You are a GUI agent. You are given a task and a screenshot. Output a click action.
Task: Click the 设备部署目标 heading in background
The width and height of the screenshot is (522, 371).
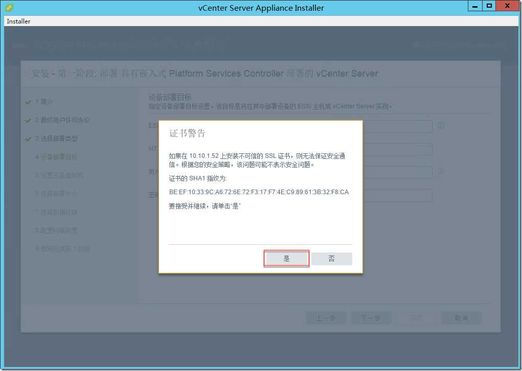pos(170,97)
